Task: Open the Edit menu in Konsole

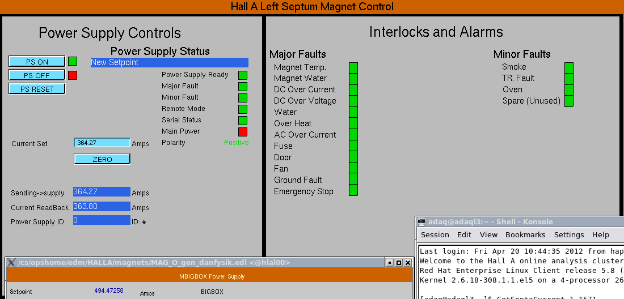Action: click(x=464, y=234)
